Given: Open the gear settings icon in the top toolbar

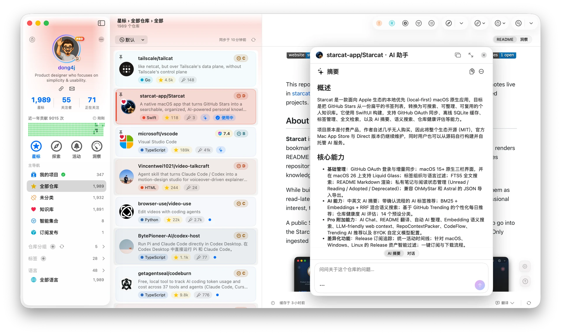Looking at the screenshot, I should coord(405,23).
